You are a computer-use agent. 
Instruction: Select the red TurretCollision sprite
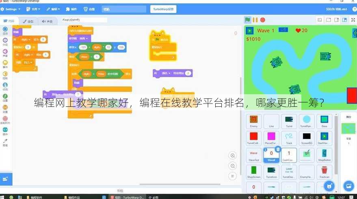click(x=253, y=138)
